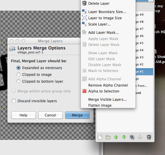Click the Scale Layer icon in menu
Viewport: 165px width, 155px height.
coord(84,24)
